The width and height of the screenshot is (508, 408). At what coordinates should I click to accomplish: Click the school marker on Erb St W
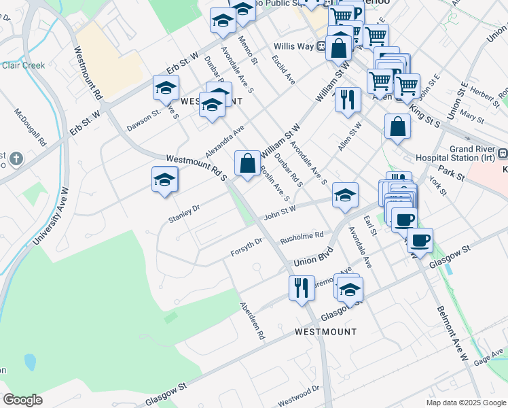point(166,88)
